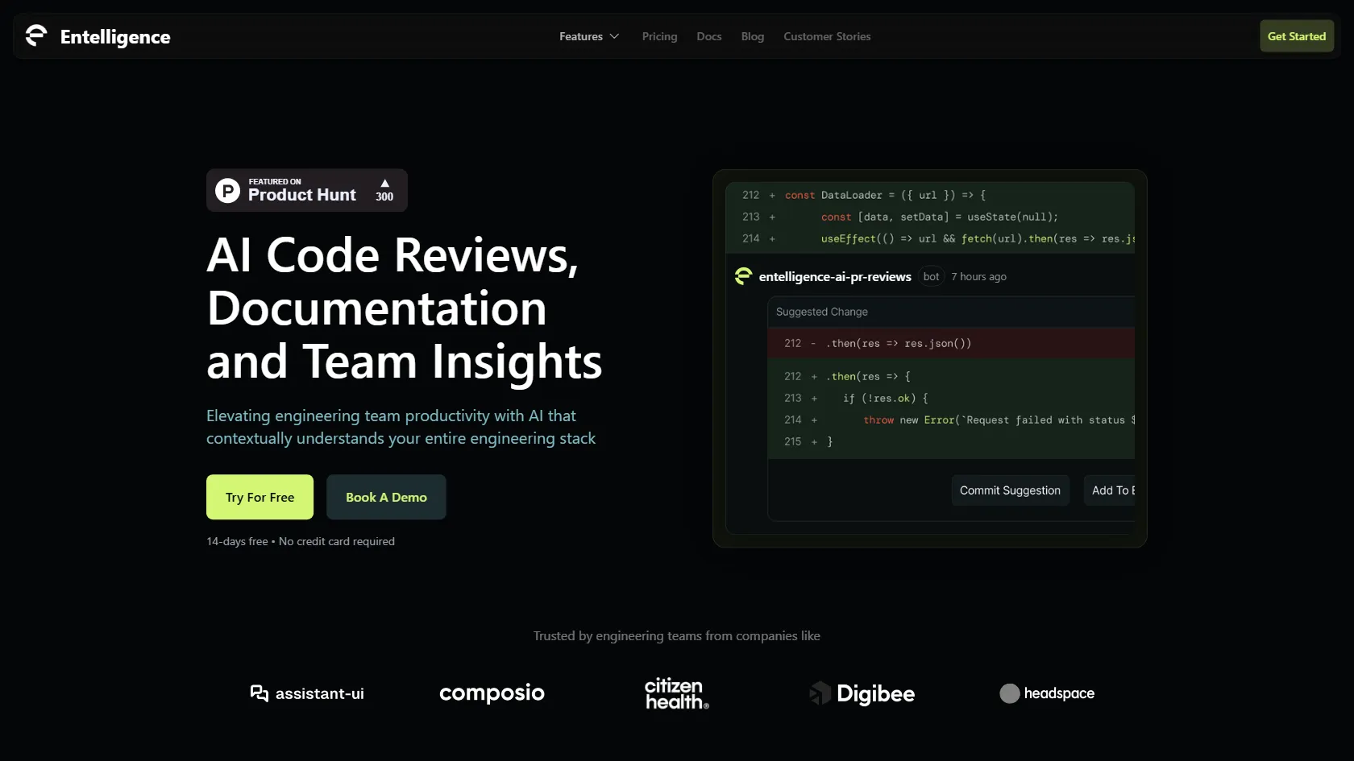Click the assistant-ui chat bubble icon
Viewport: 1354px width, 761px height.
tap(259, 693)
